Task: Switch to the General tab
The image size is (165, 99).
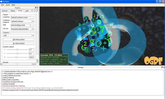Action: coord(5,11)
